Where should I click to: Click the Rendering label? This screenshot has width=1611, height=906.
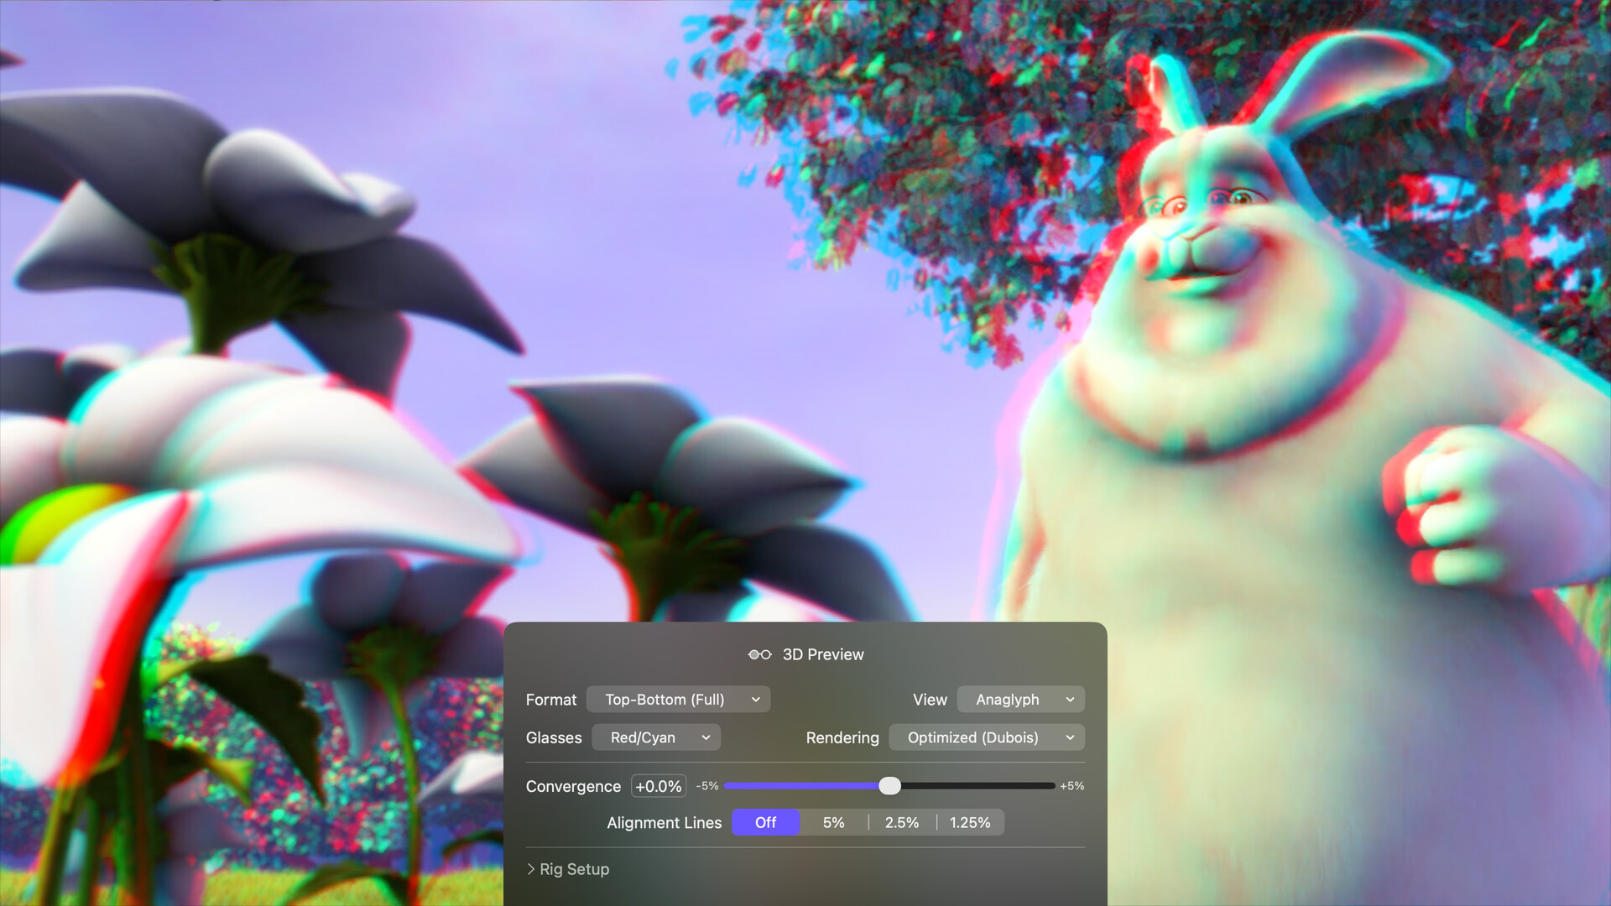pyautogui.click(x=842, y=737)
